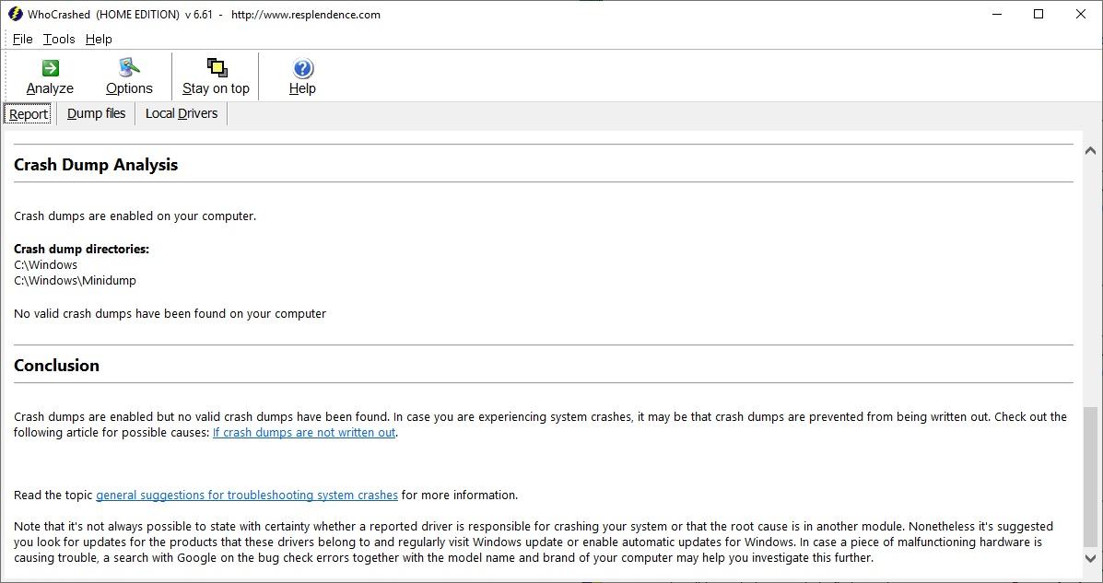Switch to the Report tab
The height and width of the screenshot is (583, 1103).
[29, 114]
